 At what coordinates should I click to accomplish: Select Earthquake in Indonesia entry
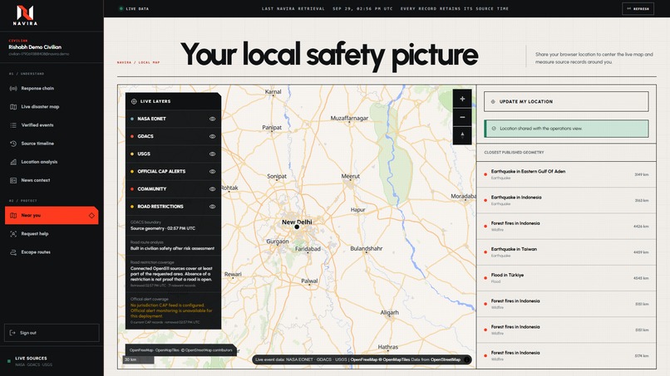[x=566, y=201]
